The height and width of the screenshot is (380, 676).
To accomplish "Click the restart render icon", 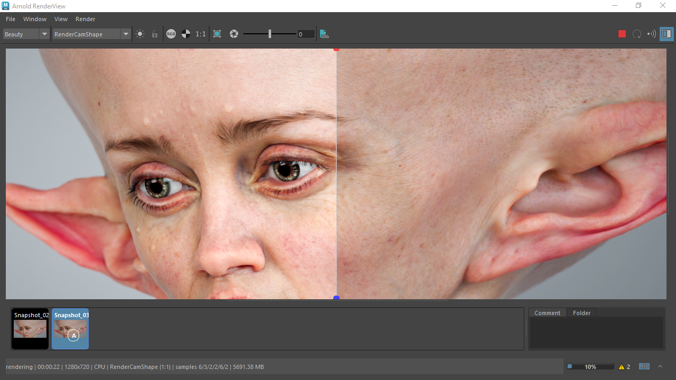I will (637, 34).
